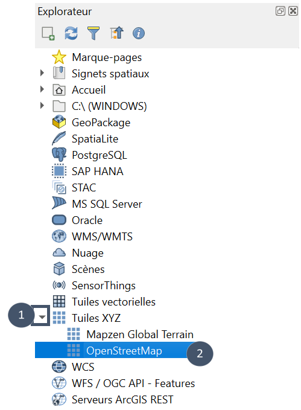Viewport: 301px width, 410px height.
Task: Expand the Accueil home folder
Action: click(x=42, y=89)
